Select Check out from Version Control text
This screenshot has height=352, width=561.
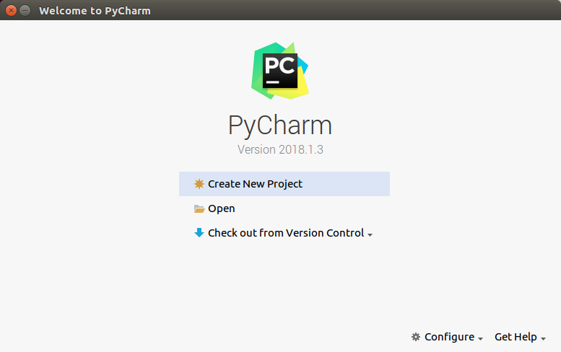pos(286,233)
